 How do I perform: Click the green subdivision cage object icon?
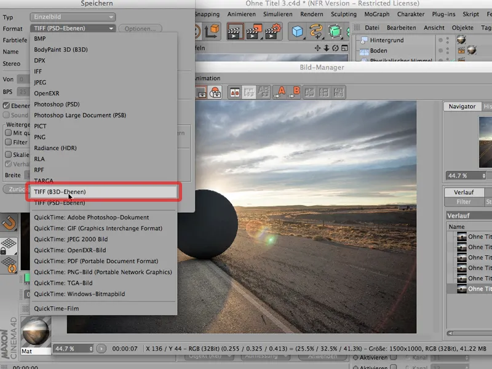point(335,31)
